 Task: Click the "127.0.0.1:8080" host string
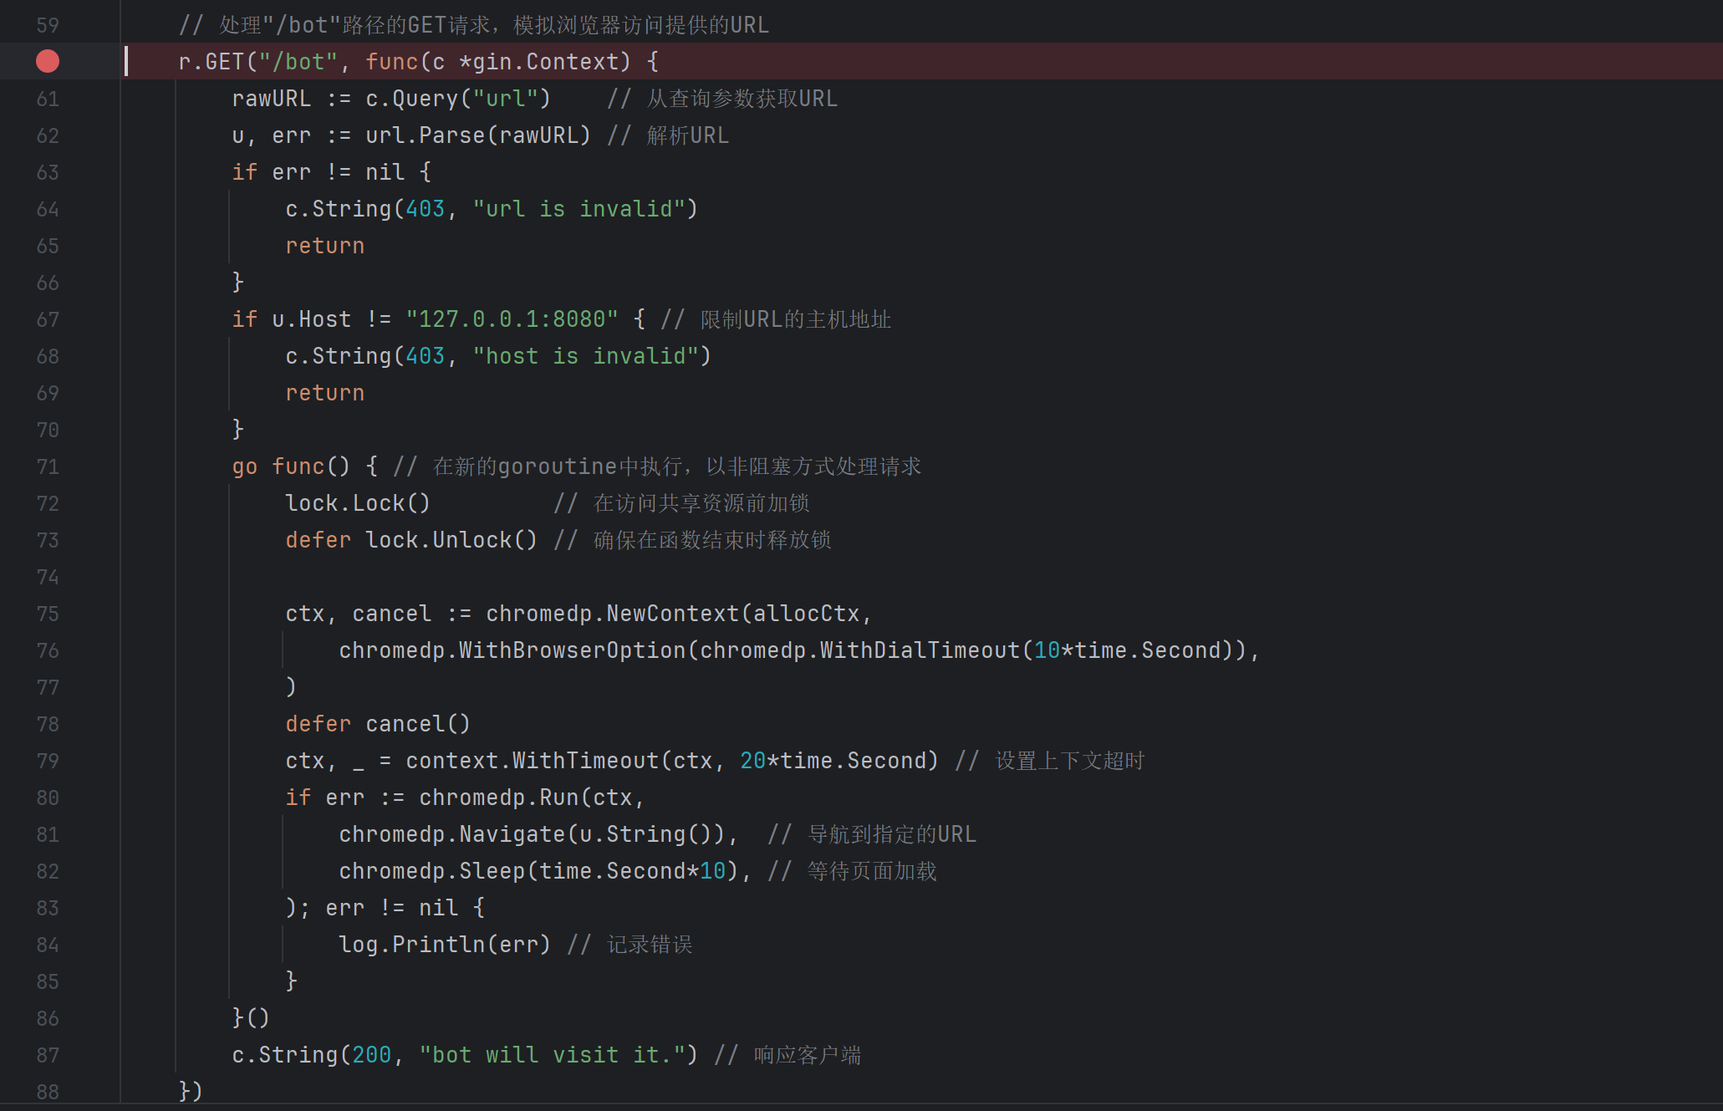(x=512, y=319)
